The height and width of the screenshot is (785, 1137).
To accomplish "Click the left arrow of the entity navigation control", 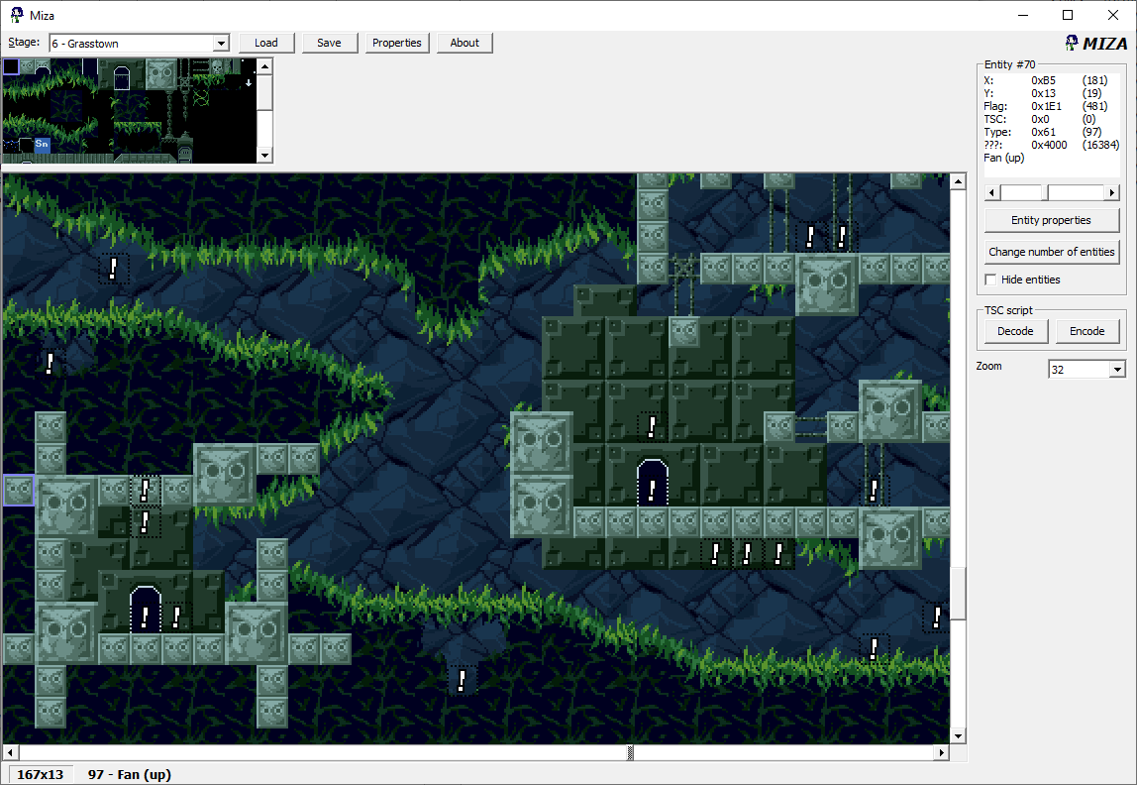I will pos(990,191).
